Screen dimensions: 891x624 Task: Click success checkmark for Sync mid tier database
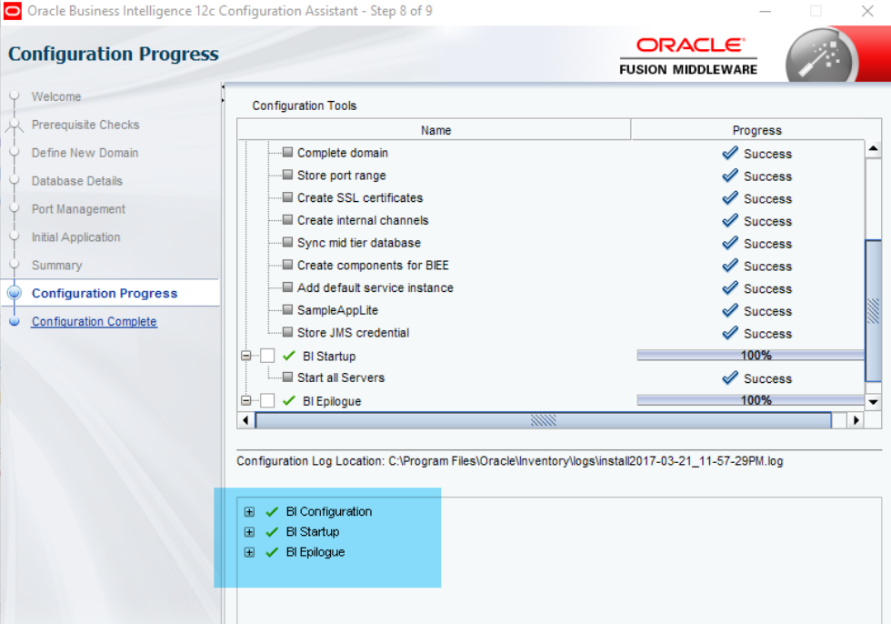click(729, 243)
